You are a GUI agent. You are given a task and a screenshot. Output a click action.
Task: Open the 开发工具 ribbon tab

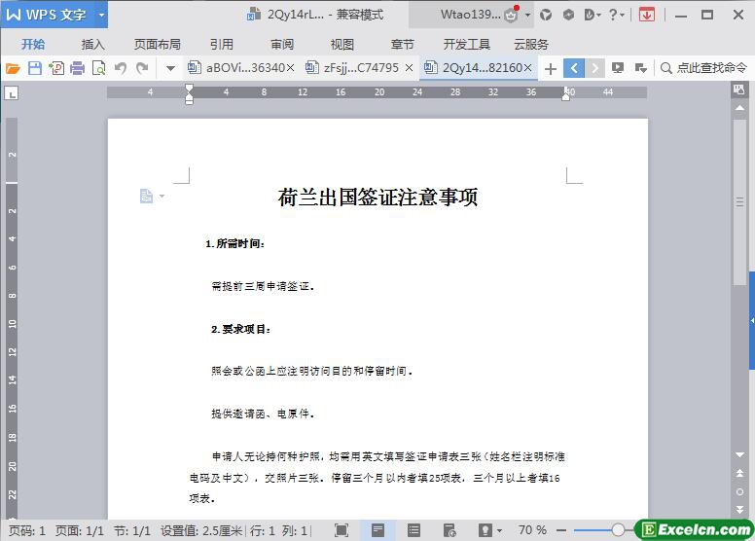(467, 45)
